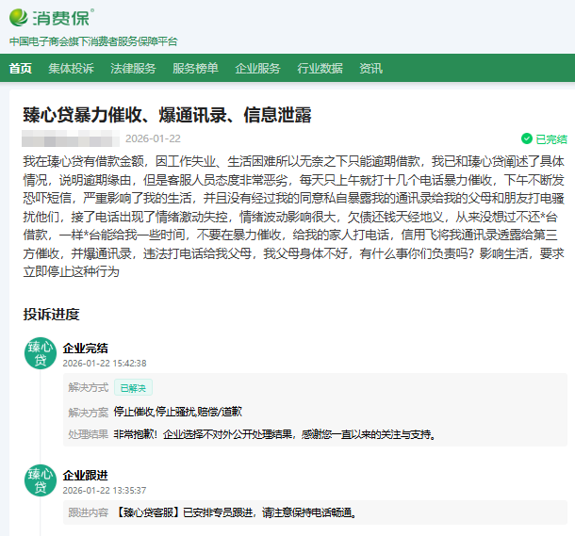Image resolution: width=575 pixels, height=536 pixels.
Task: Click the blurred complainant username
Action: (x=71, y=138)
